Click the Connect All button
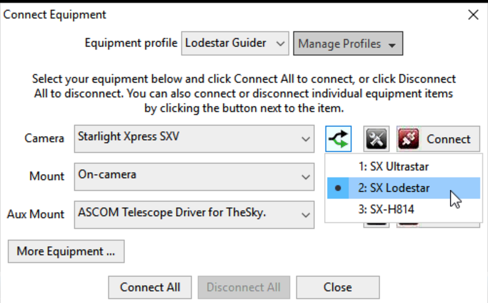 [x=150, y=287]
